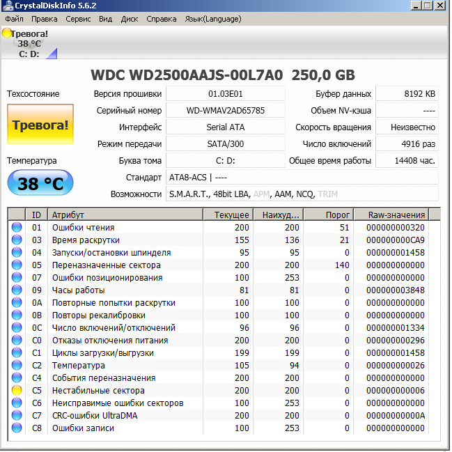
Task: Open the Файл menu
Action: 14,19
